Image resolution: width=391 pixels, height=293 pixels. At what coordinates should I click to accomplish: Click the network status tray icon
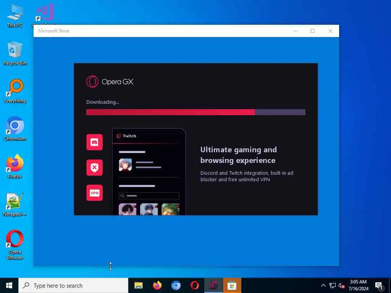coord(333,285)
